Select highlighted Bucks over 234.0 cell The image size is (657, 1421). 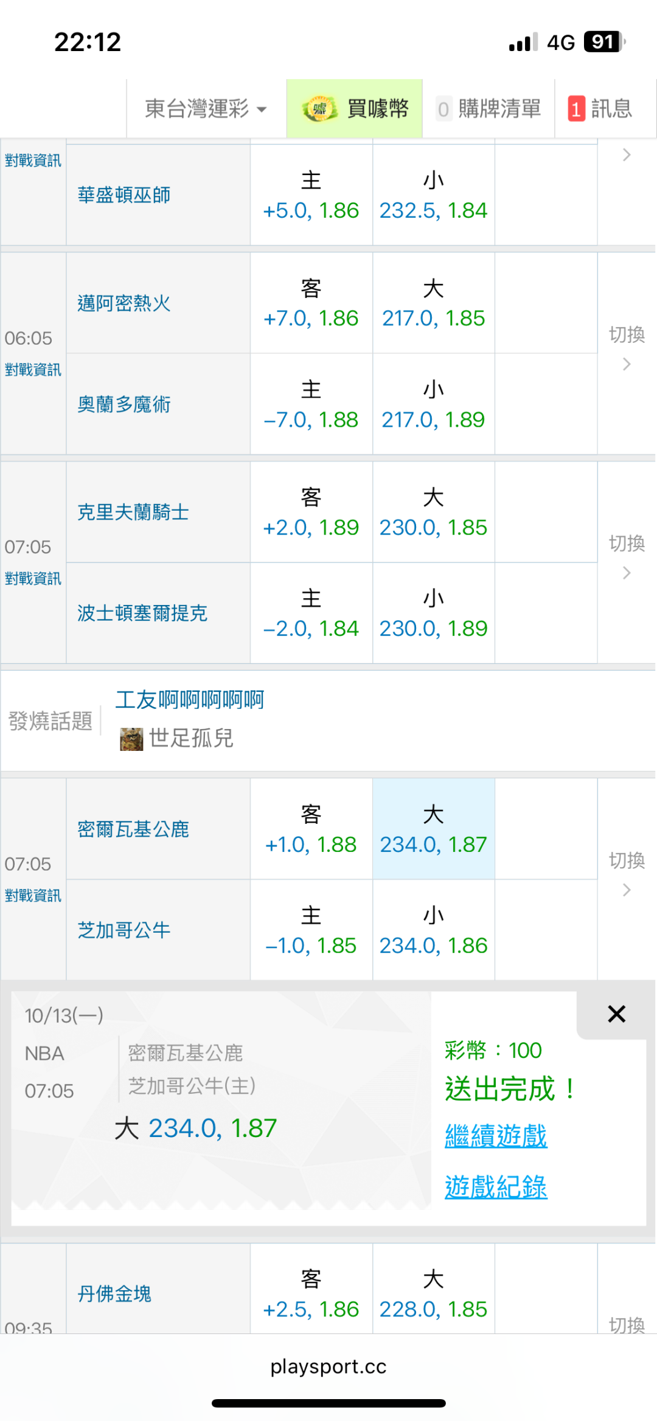433,829
